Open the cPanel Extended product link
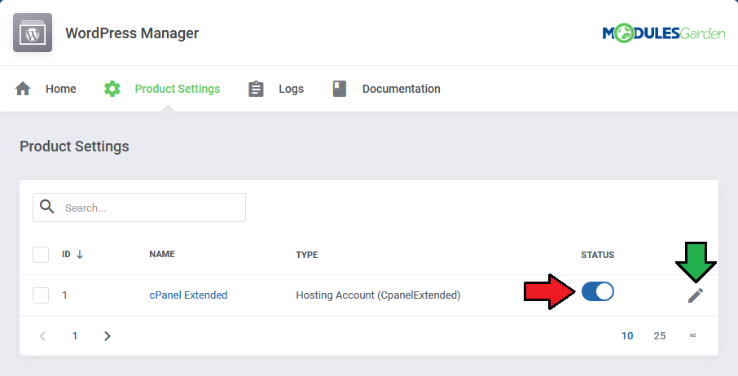738x376 pixels. pyautogui.click(x=188, y=295)
